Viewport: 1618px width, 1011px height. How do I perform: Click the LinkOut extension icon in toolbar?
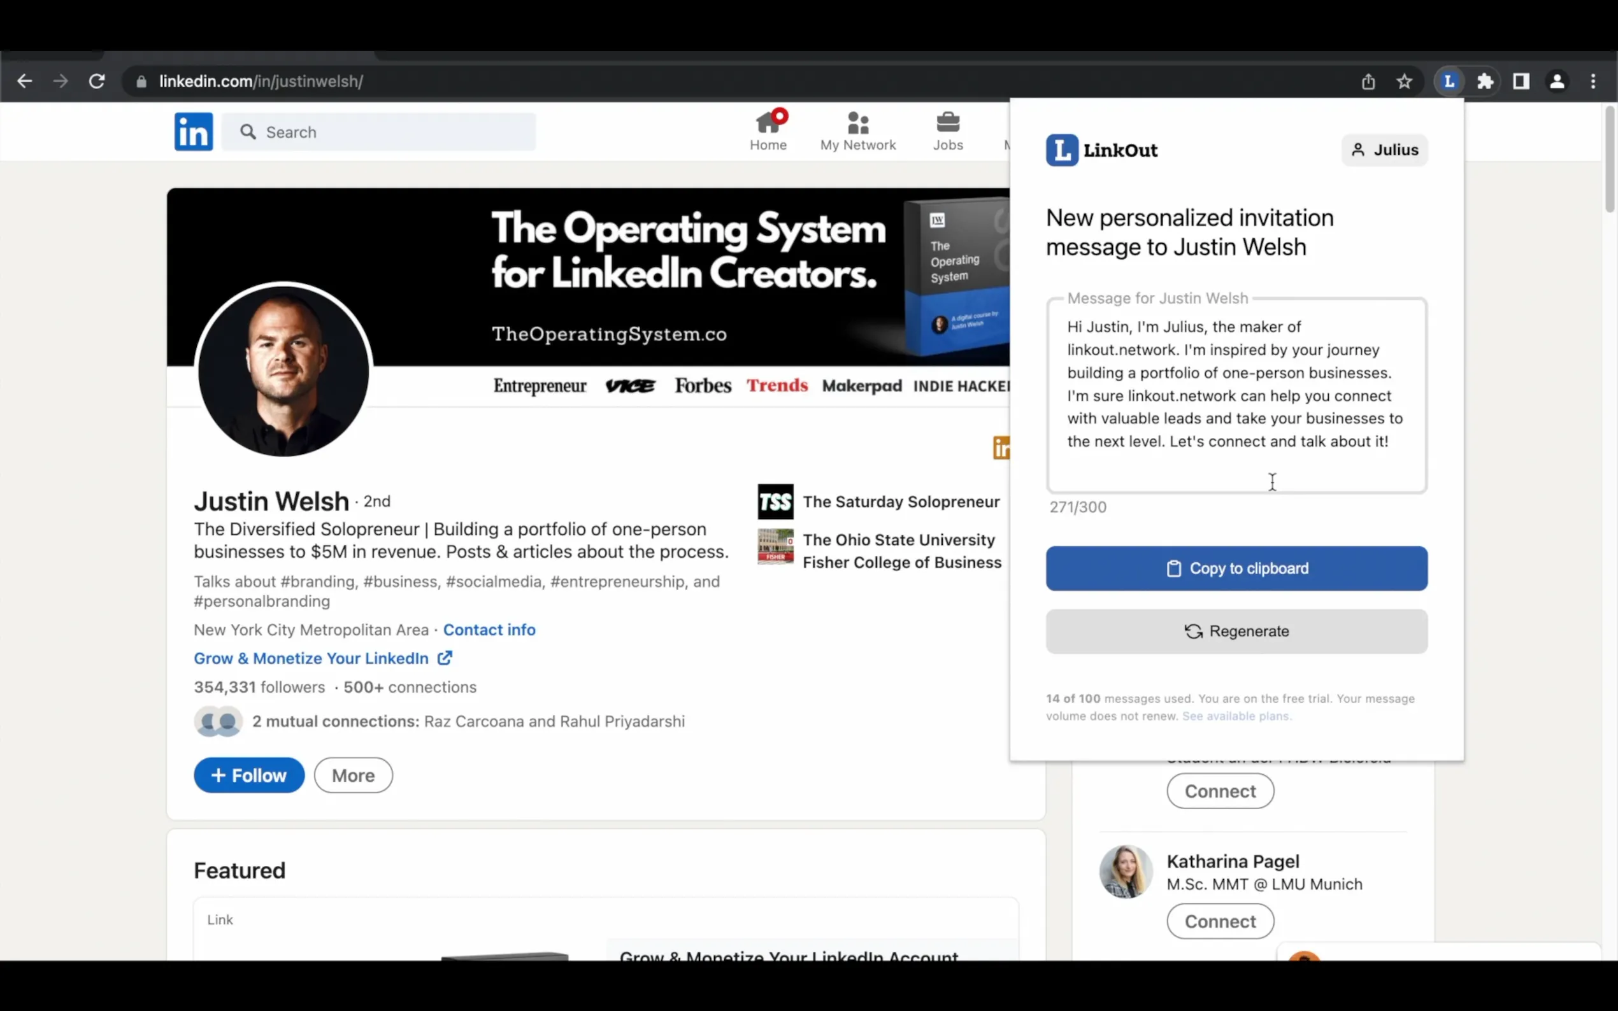(x=1449, y=81)
